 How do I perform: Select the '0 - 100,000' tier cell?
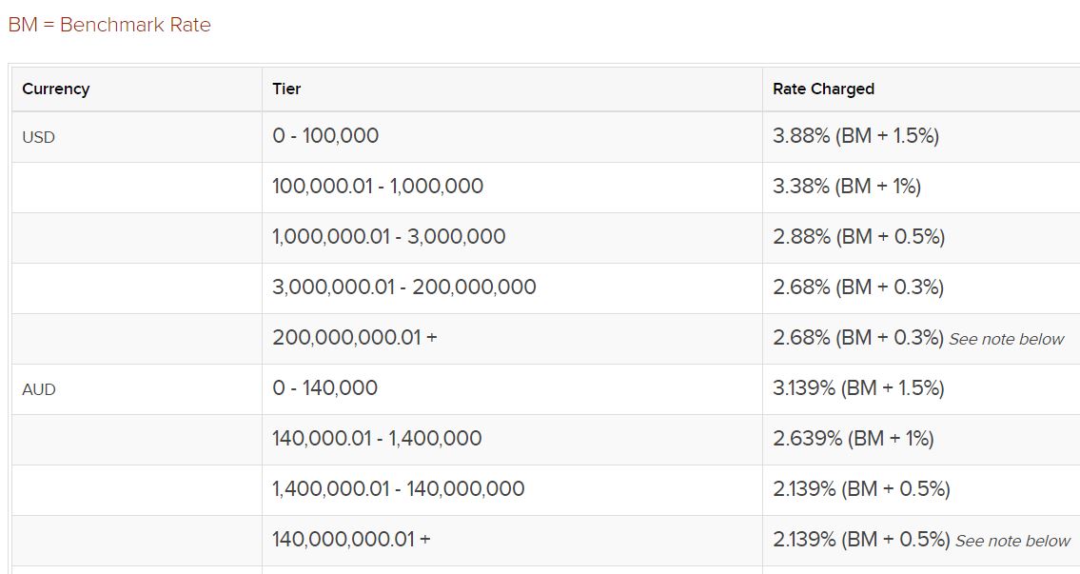point(324,136)
